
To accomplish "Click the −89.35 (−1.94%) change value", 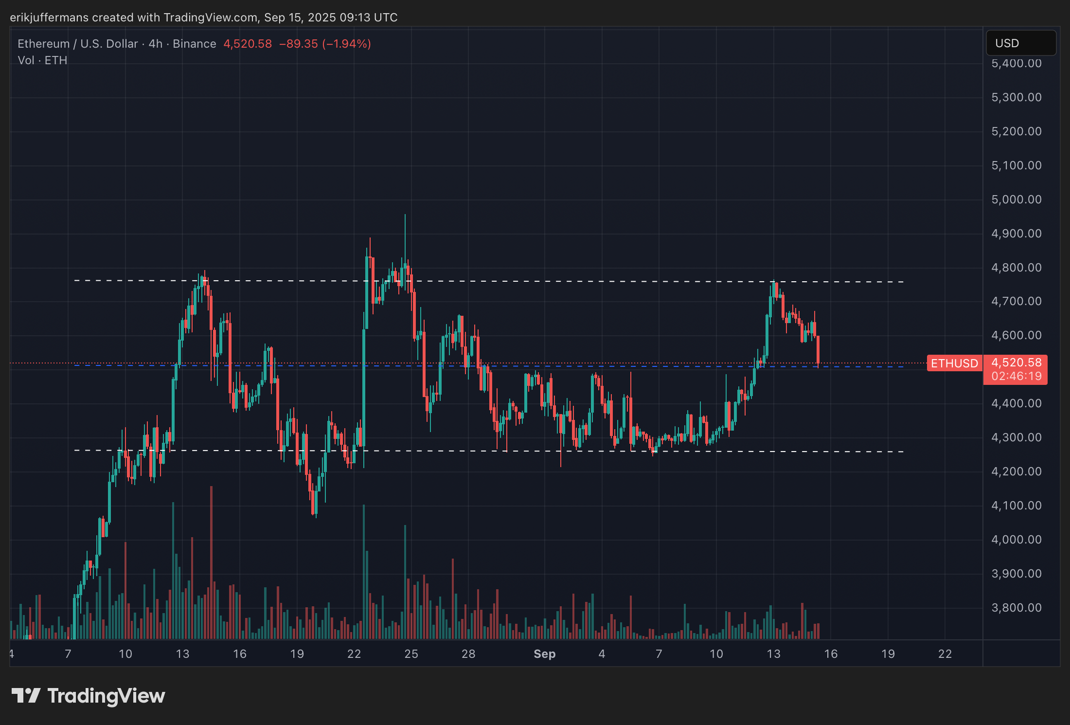I will (324, 44).
